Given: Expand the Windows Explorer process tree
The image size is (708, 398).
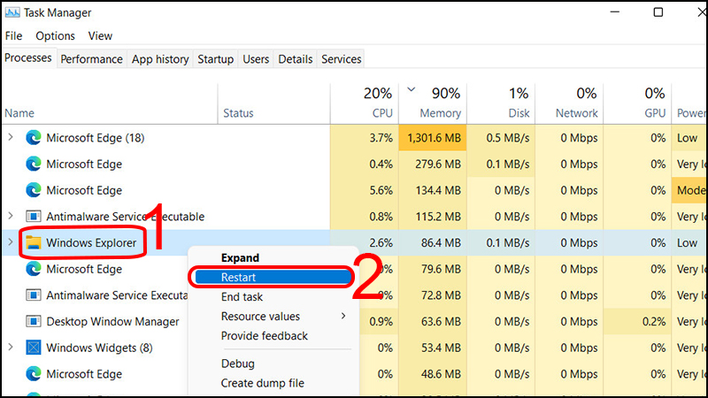Looking at the screenshot, I should point(11,241).
